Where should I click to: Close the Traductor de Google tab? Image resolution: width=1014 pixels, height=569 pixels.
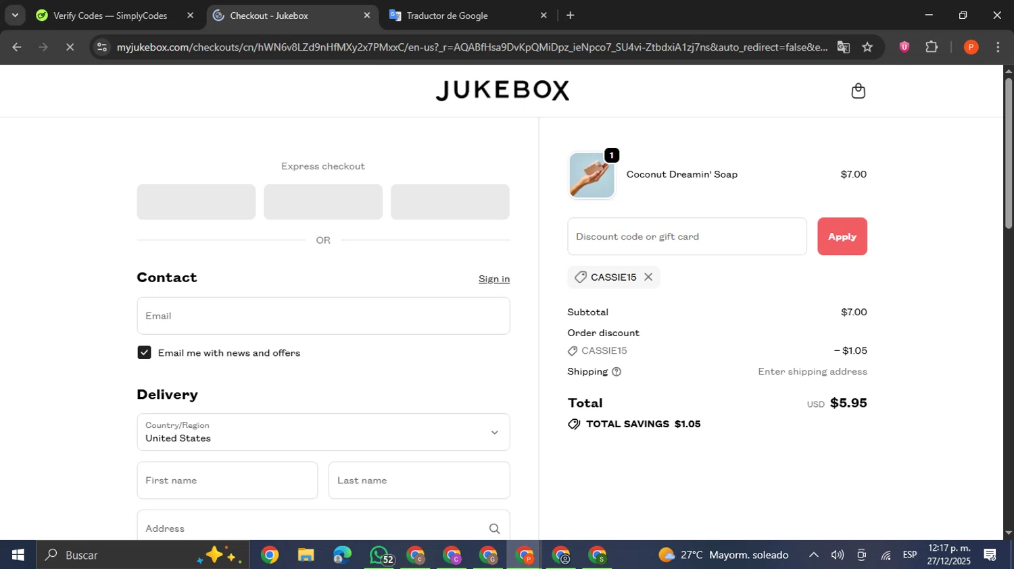click(x=544, y=15)
